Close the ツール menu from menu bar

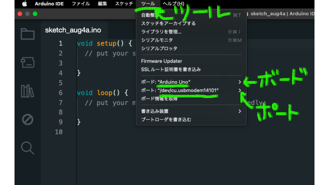coord(148,4)
